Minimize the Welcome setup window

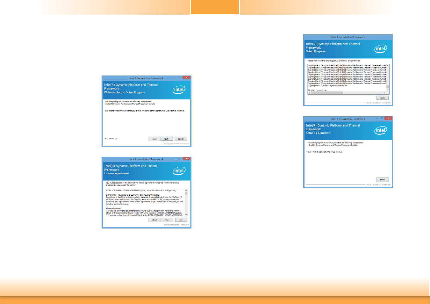(176, 78)
